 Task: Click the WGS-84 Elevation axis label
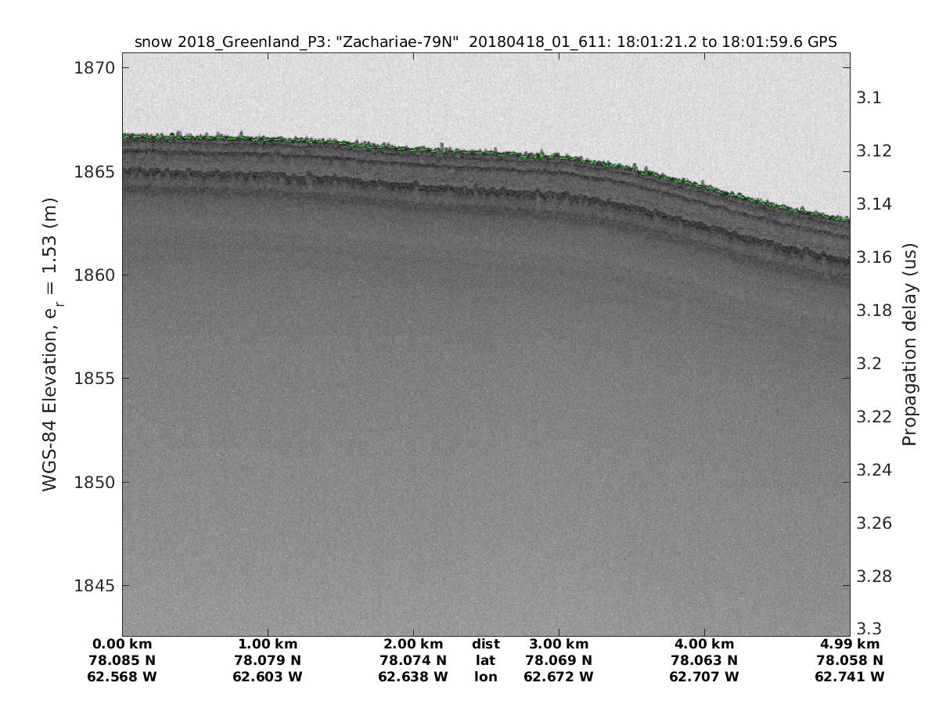(51, 344)
